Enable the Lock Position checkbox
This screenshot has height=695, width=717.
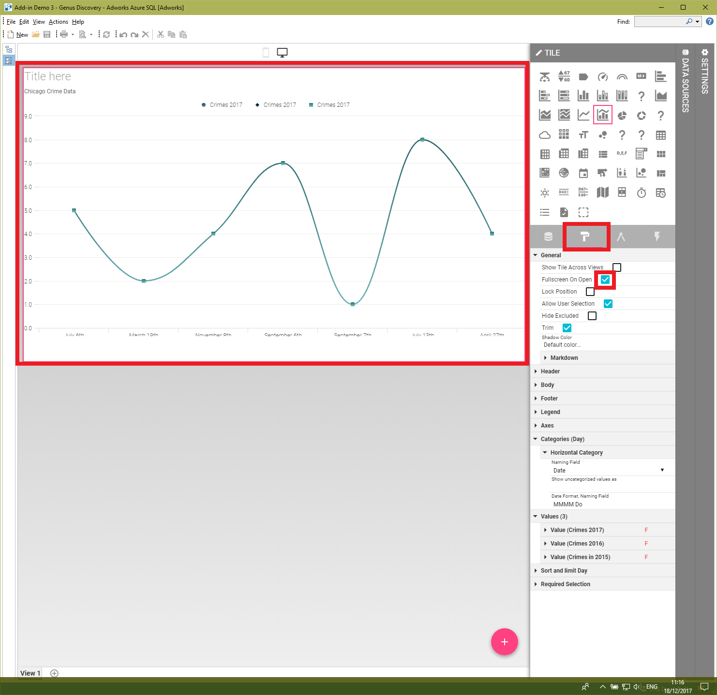590,292
